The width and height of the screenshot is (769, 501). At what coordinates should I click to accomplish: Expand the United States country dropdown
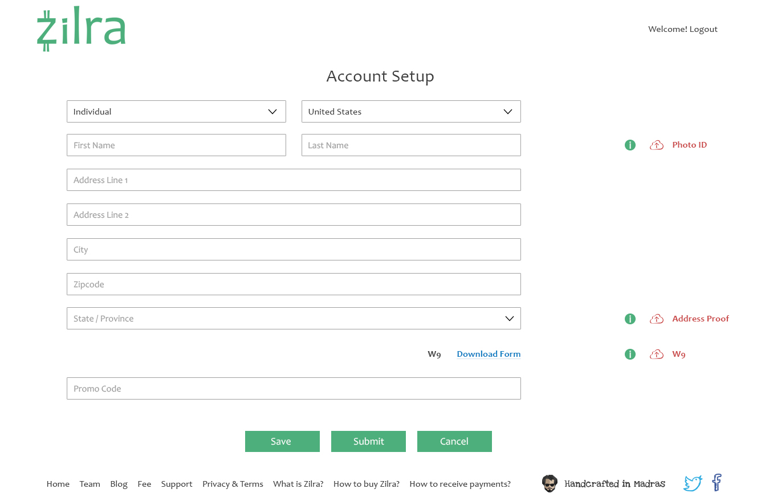click(410, 112)
